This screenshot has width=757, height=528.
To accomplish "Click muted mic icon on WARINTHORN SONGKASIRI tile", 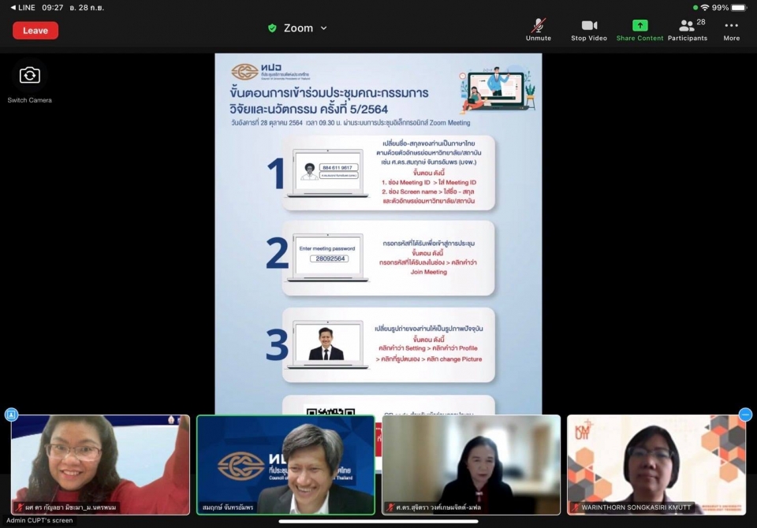I will click(x=575, y=508).
